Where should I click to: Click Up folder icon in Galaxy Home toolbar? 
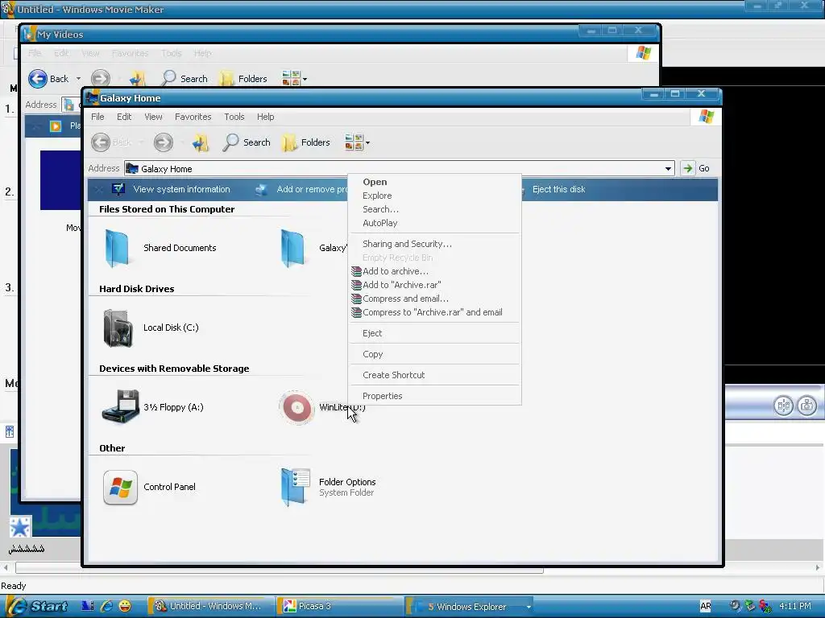click(201, 142)
